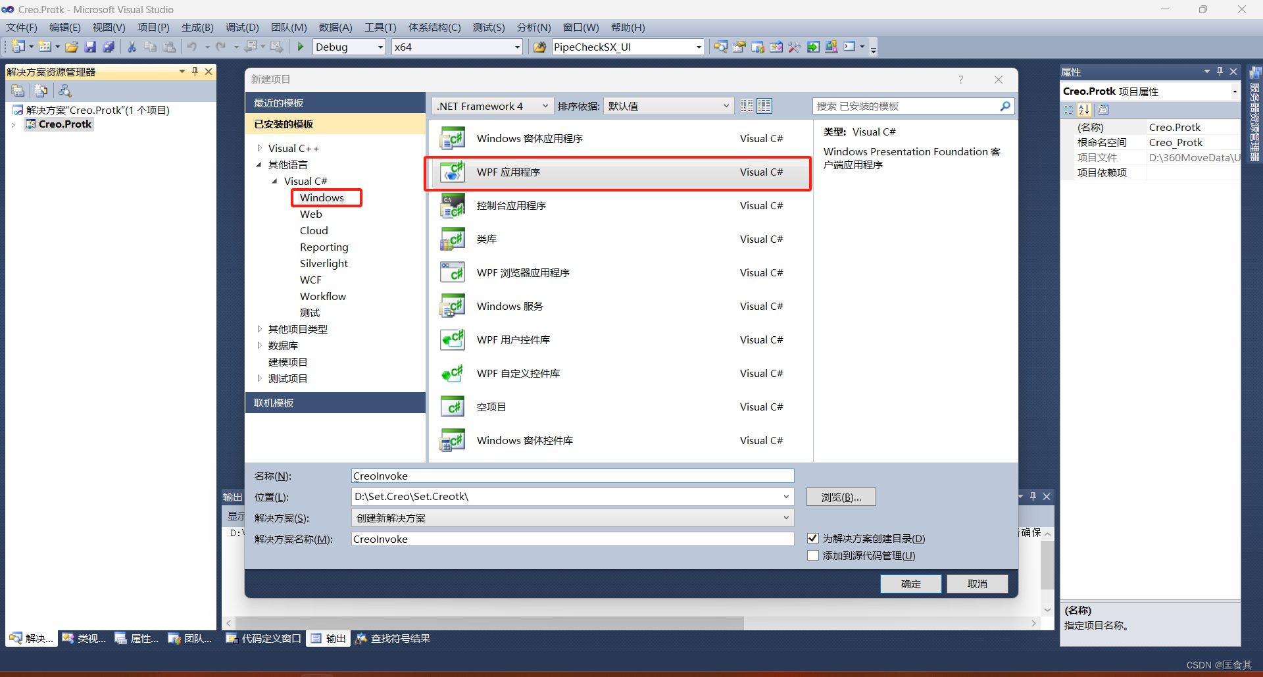This screenshot has width=1263, height=677.
Task: Click the Undo arrow icon
Action: pos(192,47)
